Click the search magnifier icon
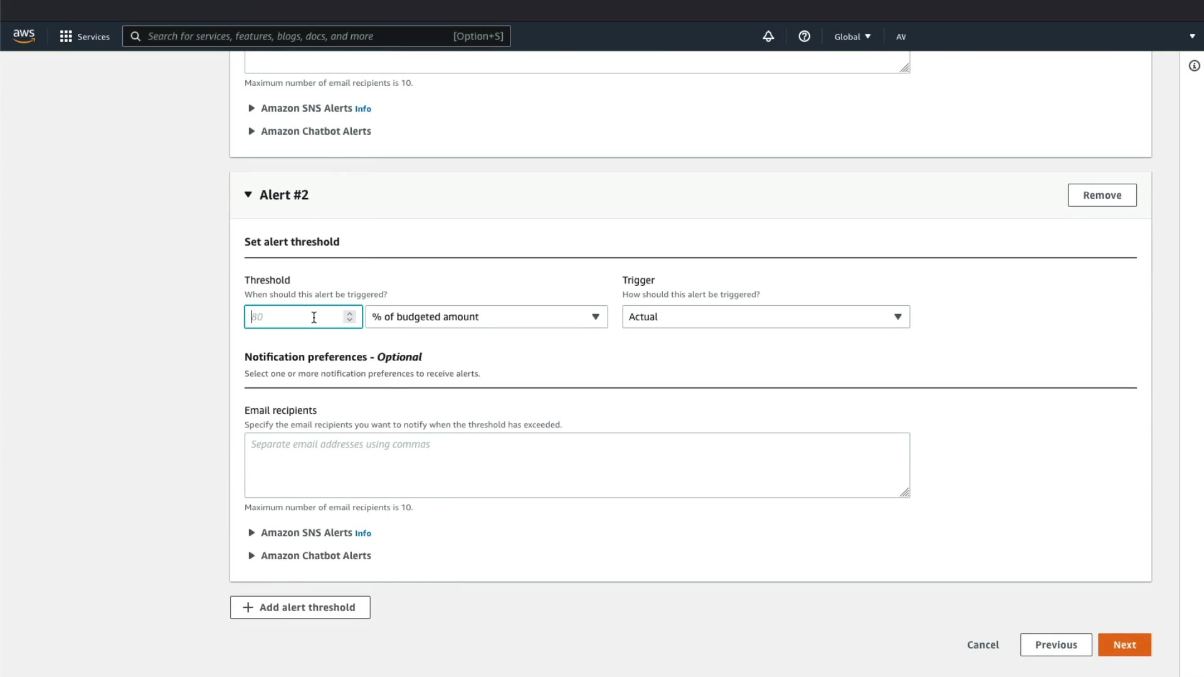The image size is (1204, 677). tap(135, 36)
